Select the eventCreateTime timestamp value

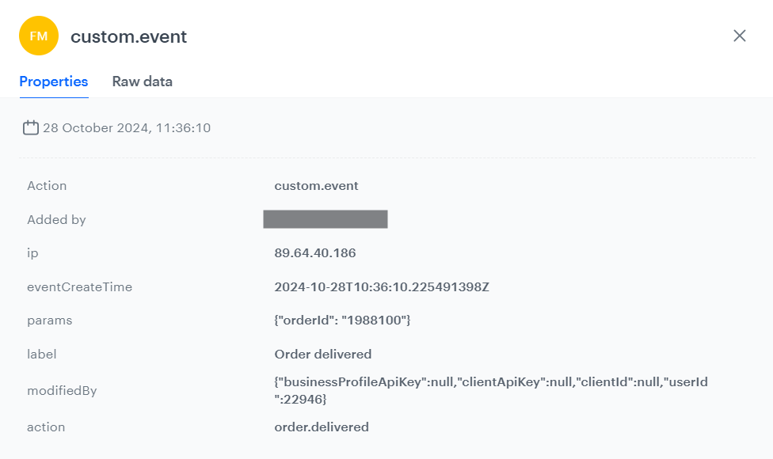(x=381, y=287)
